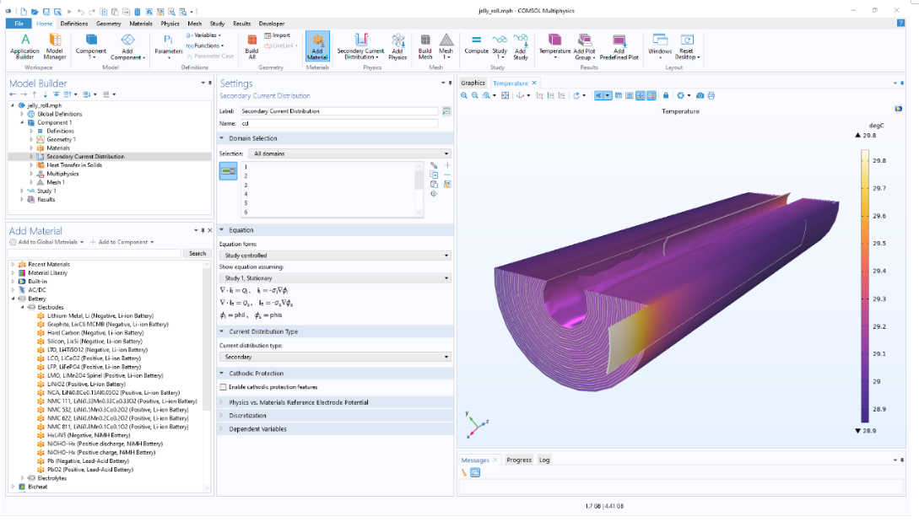Expand the Bioheat material folder
The width and height of the screenshot is (919, 522).
coord(13,487)
